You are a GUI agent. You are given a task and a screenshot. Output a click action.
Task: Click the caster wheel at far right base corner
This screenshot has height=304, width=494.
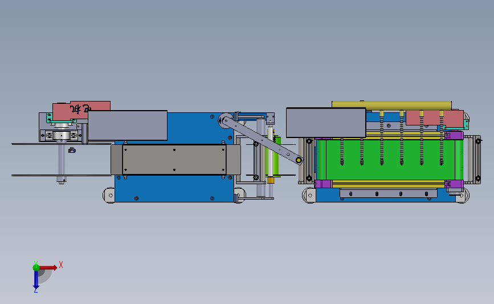tap(462, 196)
